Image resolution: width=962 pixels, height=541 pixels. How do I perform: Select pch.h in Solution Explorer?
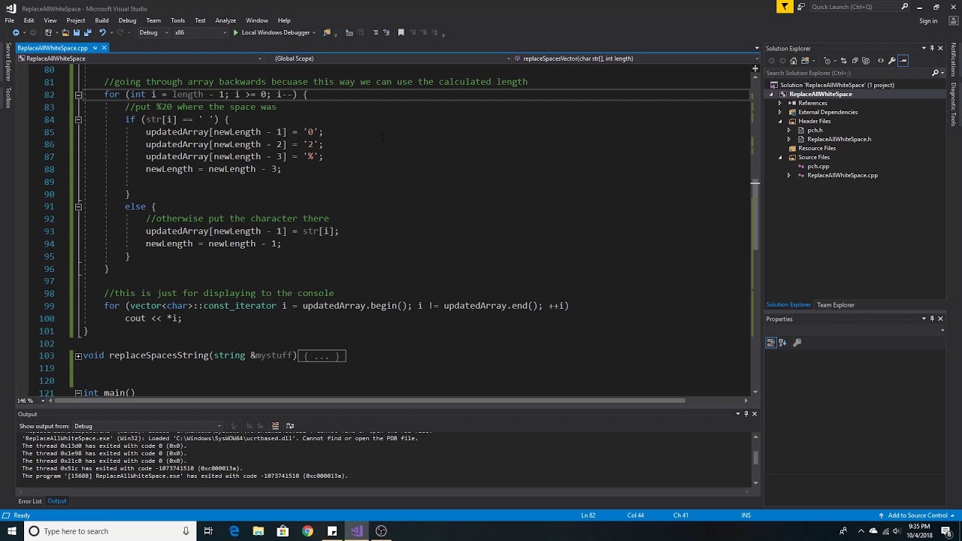(815, 130)
